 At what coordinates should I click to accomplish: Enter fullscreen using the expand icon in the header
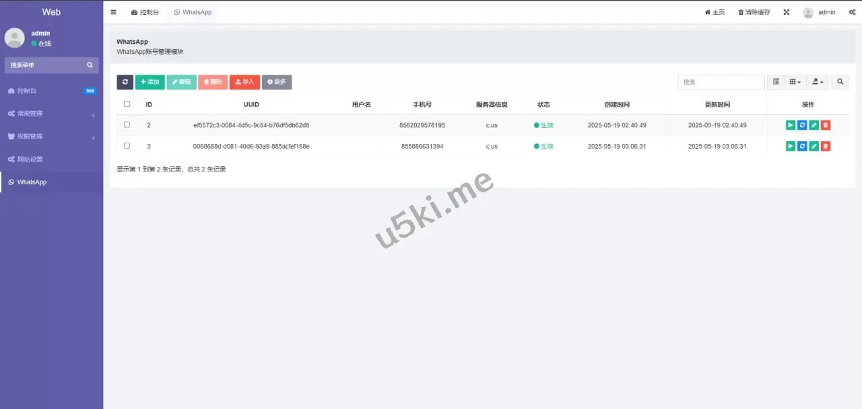(786, 12)
